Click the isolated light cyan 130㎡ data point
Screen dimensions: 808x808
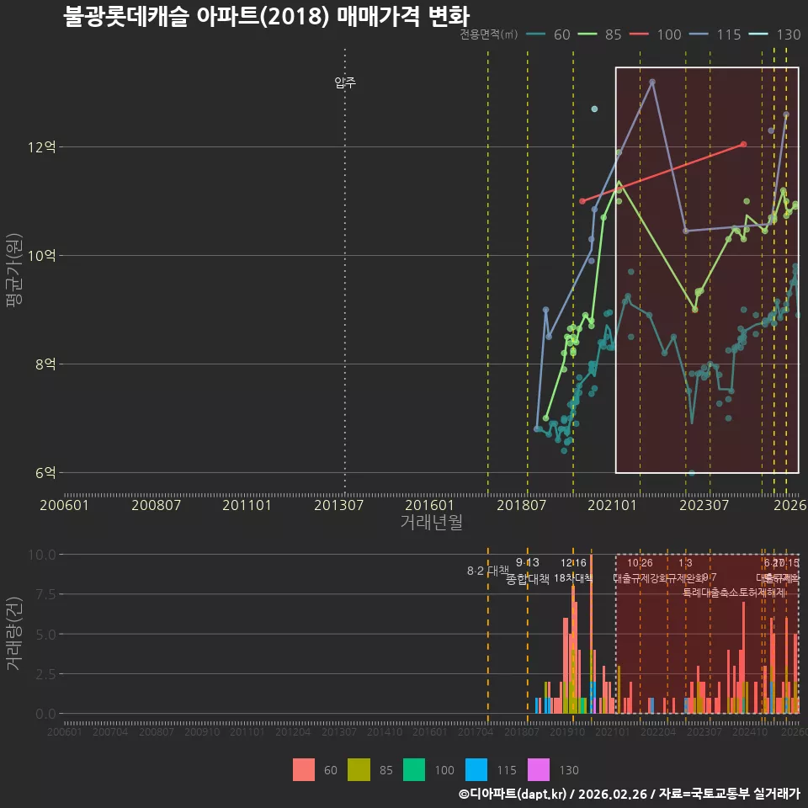click(594, 109)
